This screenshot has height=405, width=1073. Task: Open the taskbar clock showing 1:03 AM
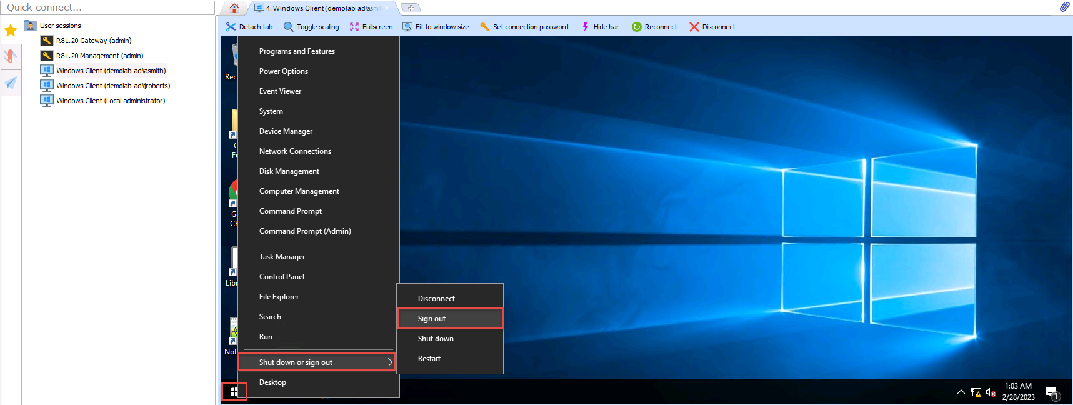click(1018, 392)
